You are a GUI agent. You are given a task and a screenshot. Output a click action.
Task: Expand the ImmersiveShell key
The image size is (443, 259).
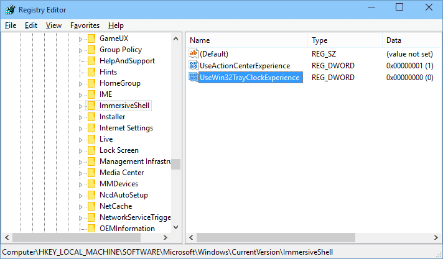pos(80,106)
